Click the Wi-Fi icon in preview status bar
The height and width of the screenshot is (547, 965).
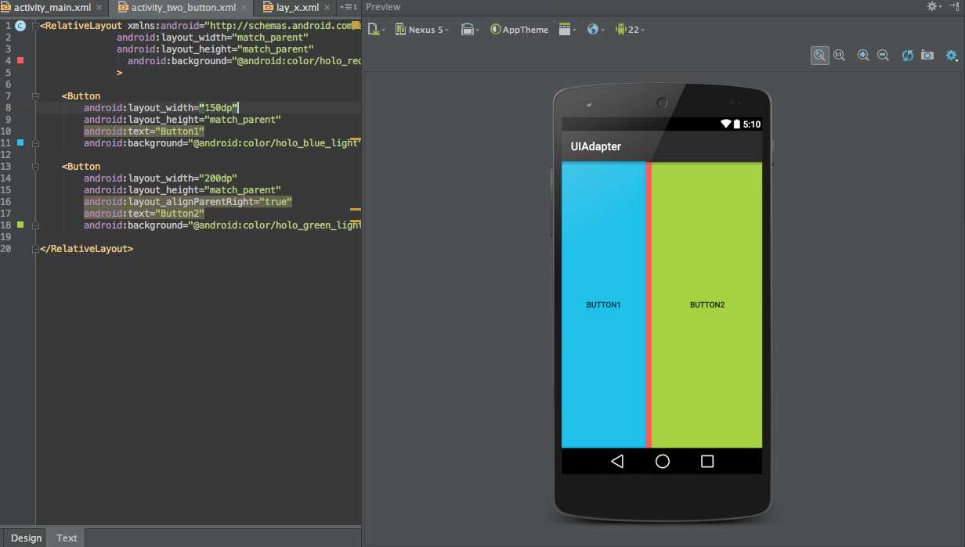click(725, 124)
